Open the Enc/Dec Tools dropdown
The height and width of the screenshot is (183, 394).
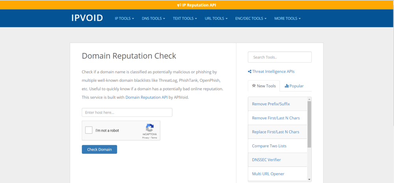point(251,18)
